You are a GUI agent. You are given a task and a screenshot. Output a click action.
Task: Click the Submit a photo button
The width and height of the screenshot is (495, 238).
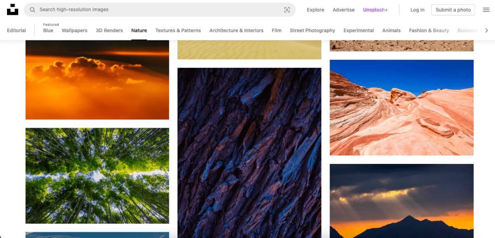tap(453, 10)
